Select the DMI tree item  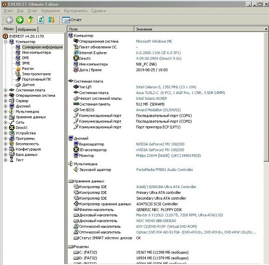25,58
